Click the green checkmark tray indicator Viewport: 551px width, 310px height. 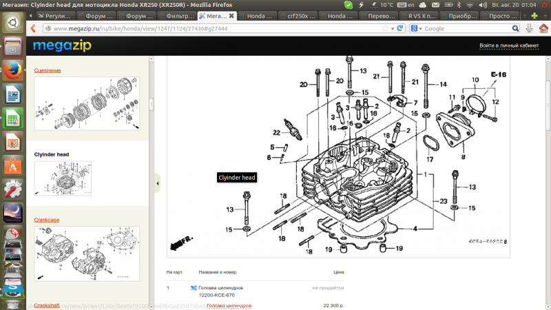click(x=349, y=5)
